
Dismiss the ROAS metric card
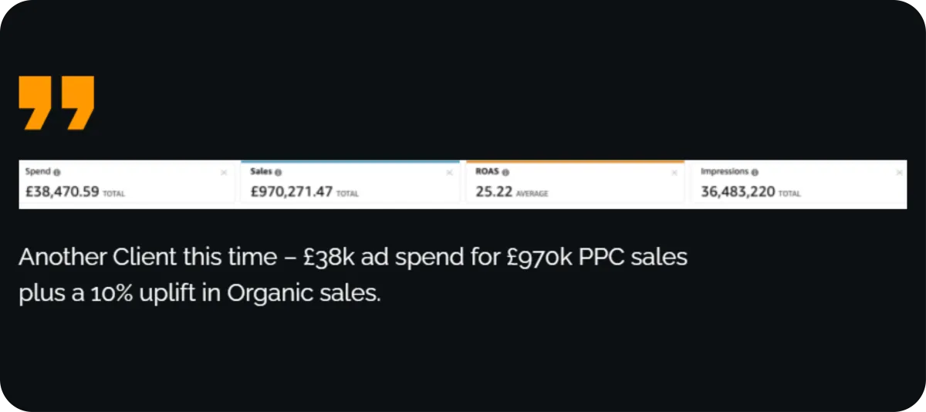(674, 173)
